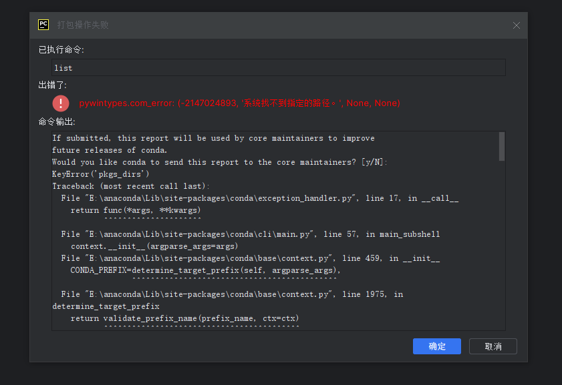
Task: Click the exception_handler.py file path line
Action: click(x=259, y=198)
